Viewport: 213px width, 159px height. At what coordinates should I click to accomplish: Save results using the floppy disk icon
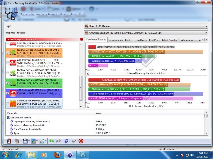[x=25, y=141]
